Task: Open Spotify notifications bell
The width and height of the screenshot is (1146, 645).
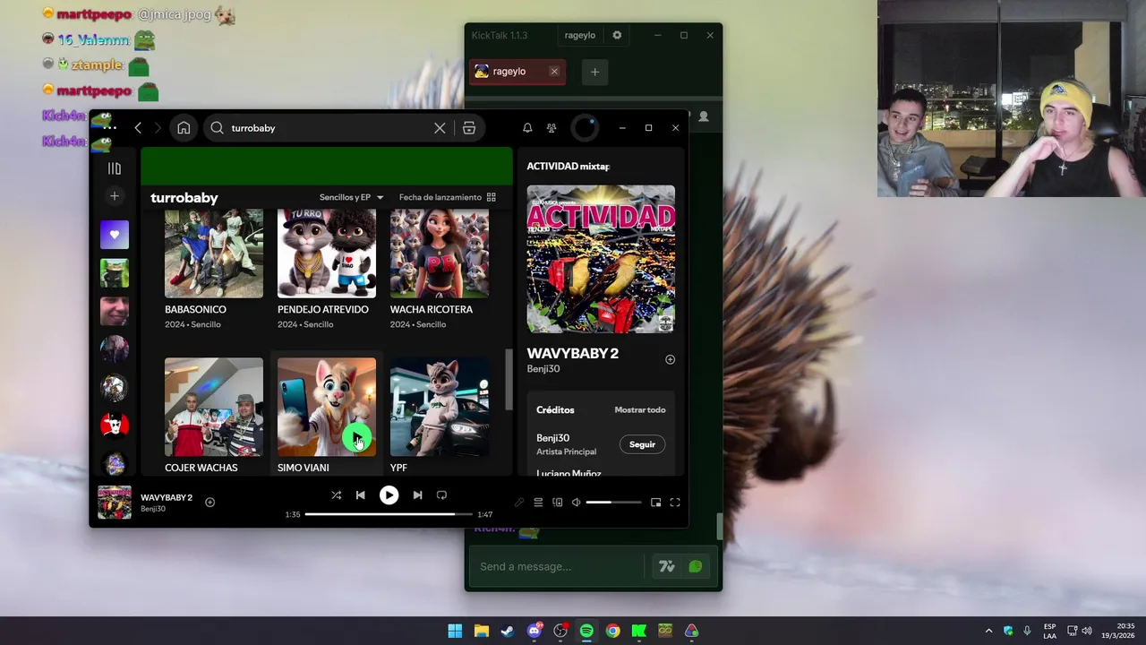Action: 527,128
